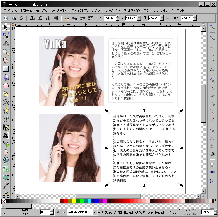Pick the yellow palette swatch

[74, 201]
